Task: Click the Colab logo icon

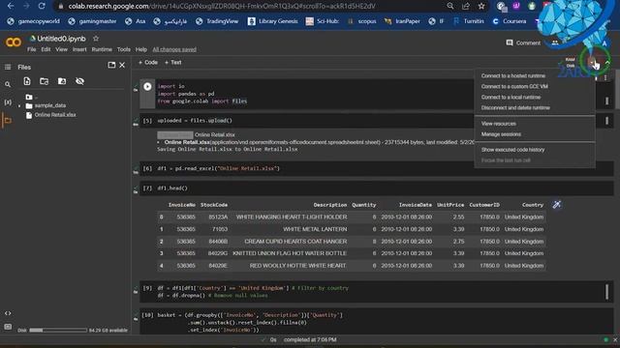Action: [x=13, y=43]
